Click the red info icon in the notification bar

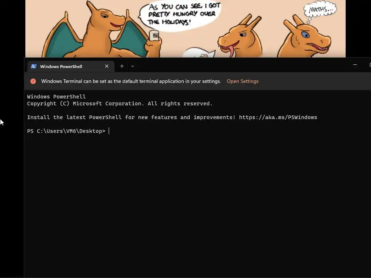[33, 81]
